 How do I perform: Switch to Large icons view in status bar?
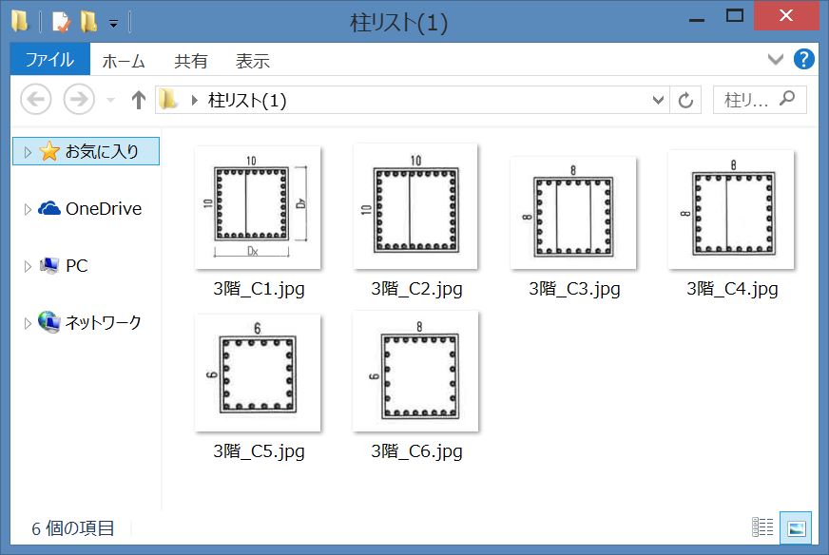pos(795,527)
